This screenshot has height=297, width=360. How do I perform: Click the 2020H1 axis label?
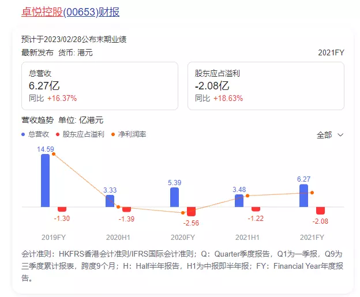(x=118, y=238)
